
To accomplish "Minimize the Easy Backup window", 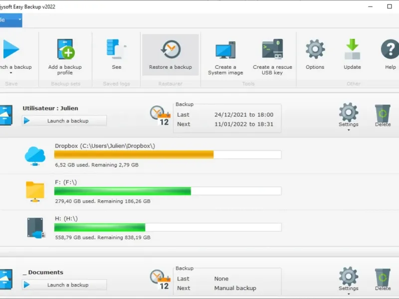I will pos(371,6).
